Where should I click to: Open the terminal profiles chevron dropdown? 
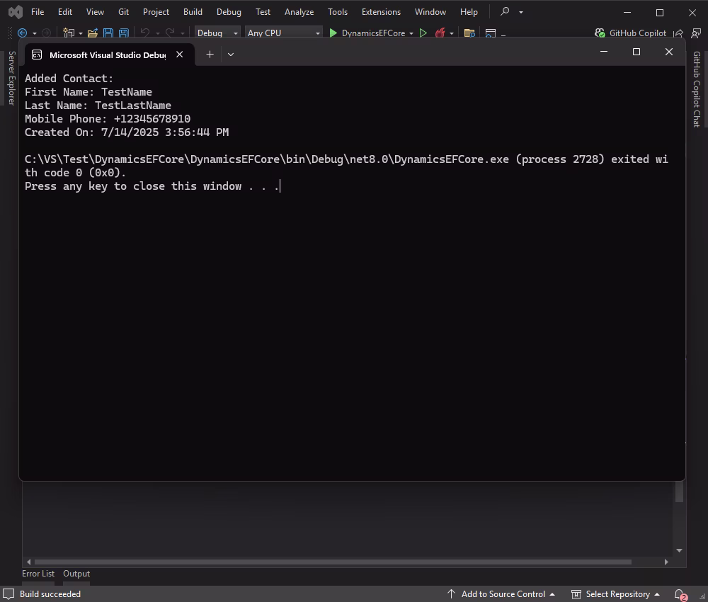231,55
